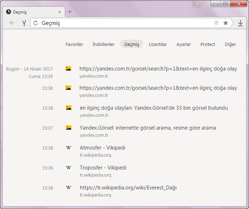The image size is (249, 209).
Task: Click 15:36 time beside Atmosfer entry
Action: pos(47,148)
